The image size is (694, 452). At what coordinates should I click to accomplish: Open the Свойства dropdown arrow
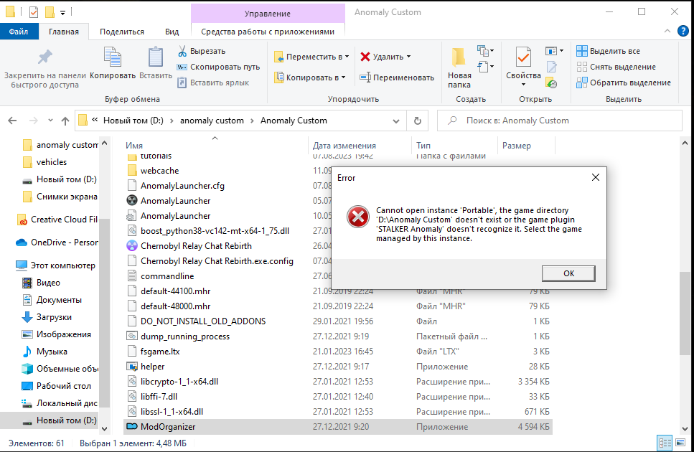523,85
